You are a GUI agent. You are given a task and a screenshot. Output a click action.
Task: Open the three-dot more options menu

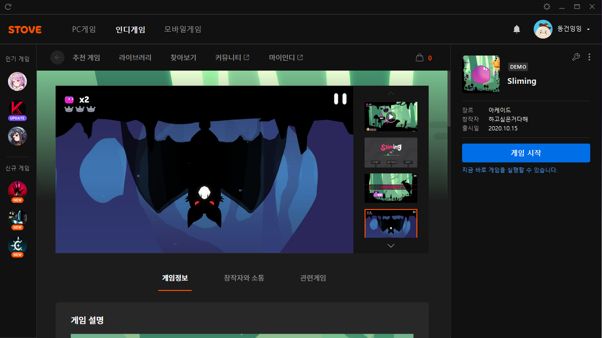pyautogui.click(x=589, y=57)
